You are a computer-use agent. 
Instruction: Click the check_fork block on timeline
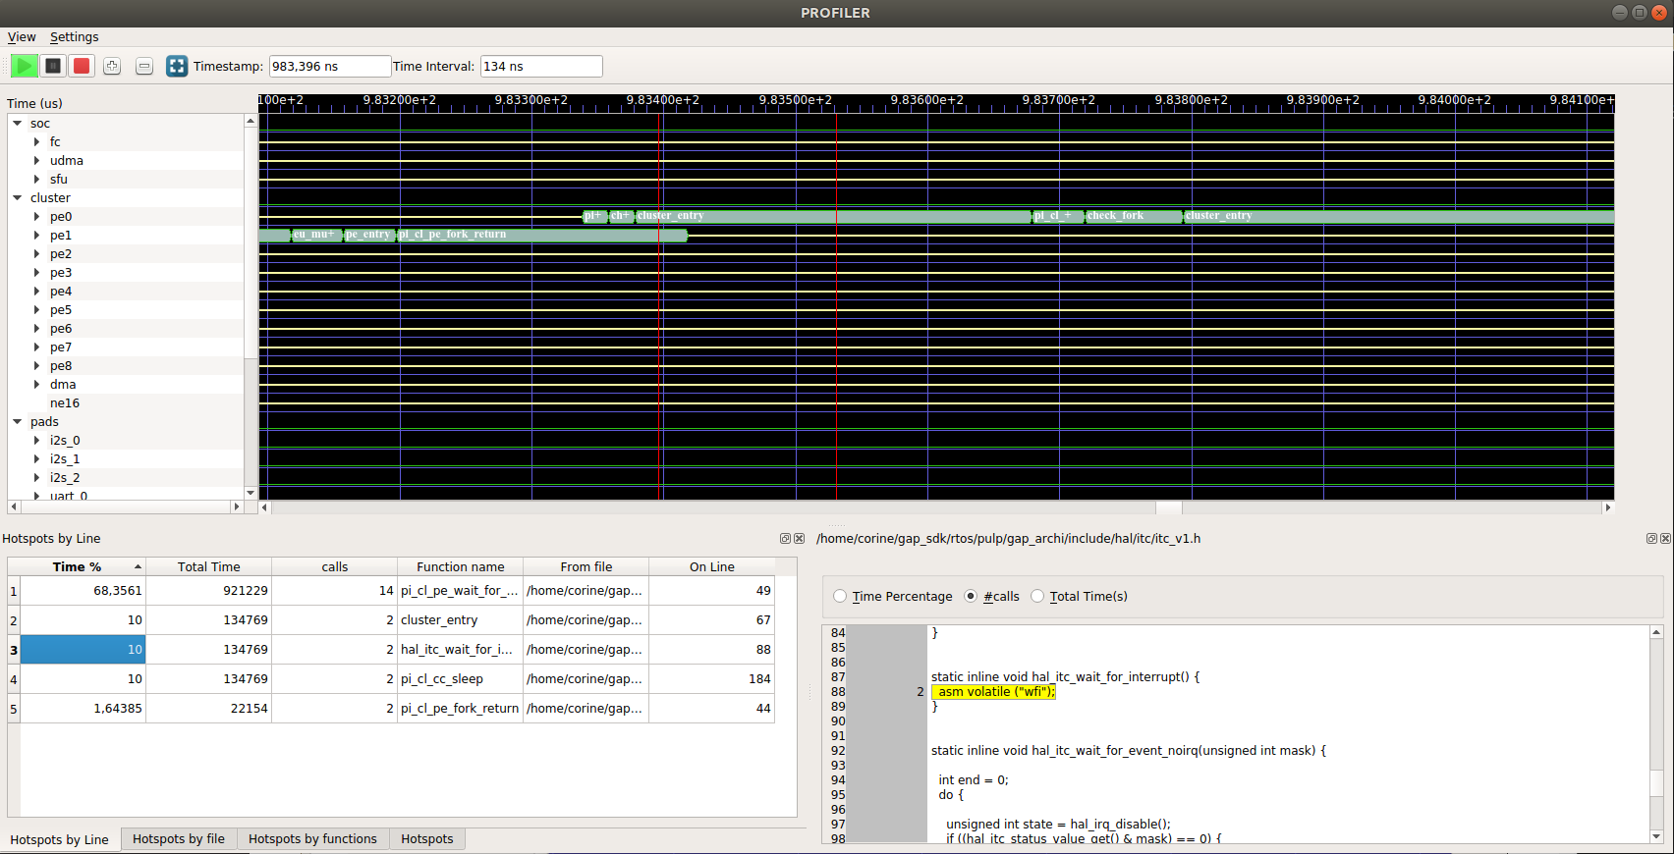[1134, 216]
